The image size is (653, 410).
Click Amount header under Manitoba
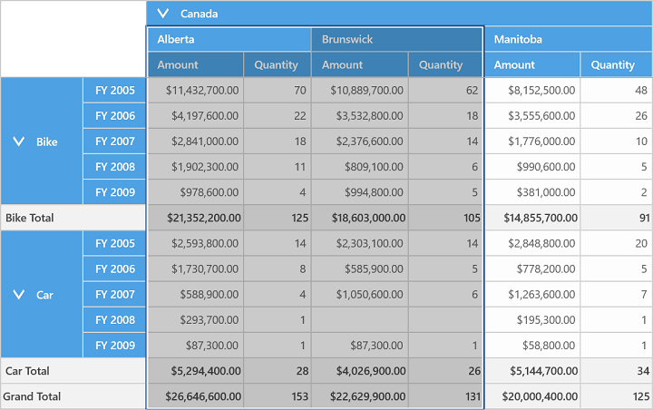(531, 65)
